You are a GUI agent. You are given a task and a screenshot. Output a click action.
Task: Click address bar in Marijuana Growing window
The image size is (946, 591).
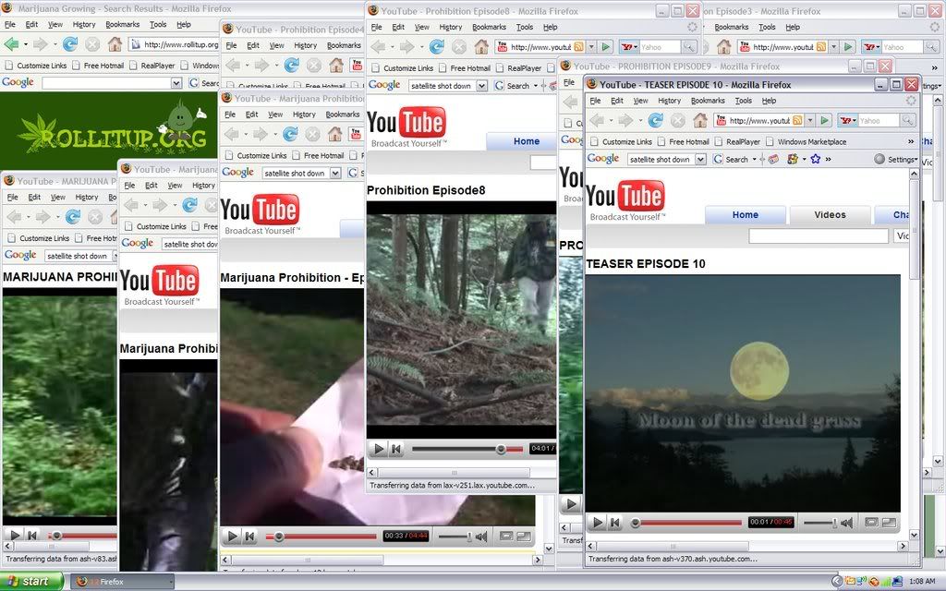174,44
